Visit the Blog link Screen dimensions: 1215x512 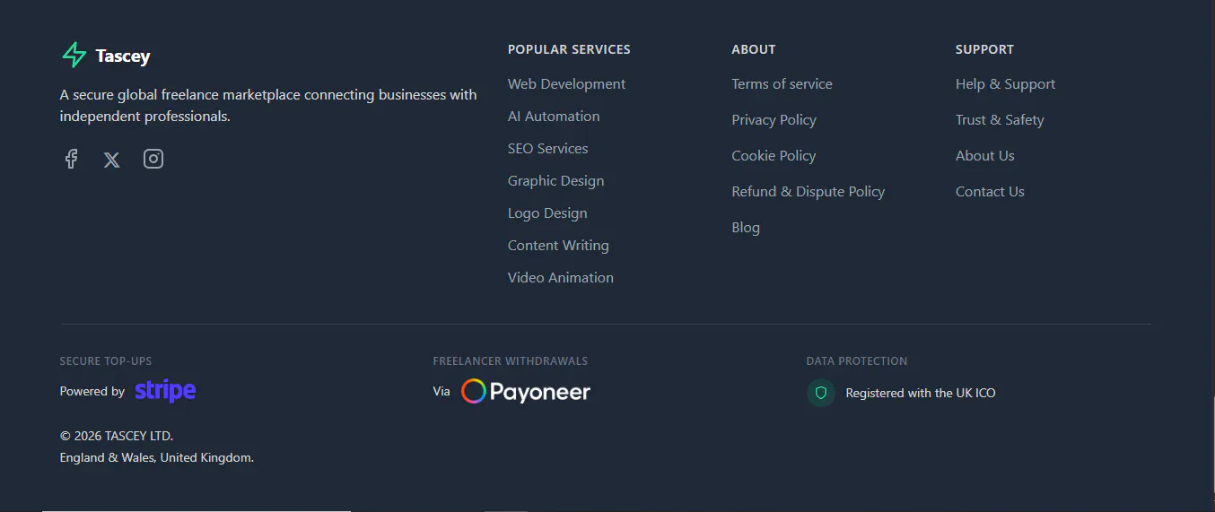click(746, 228)
